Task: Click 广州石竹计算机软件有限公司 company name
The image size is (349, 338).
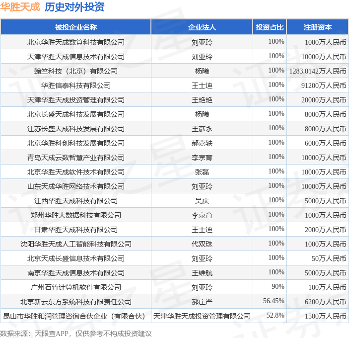Action: click(76, 287)
